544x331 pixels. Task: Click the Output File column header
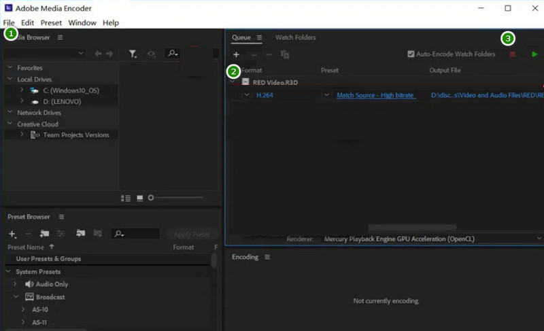click(445, 71)
